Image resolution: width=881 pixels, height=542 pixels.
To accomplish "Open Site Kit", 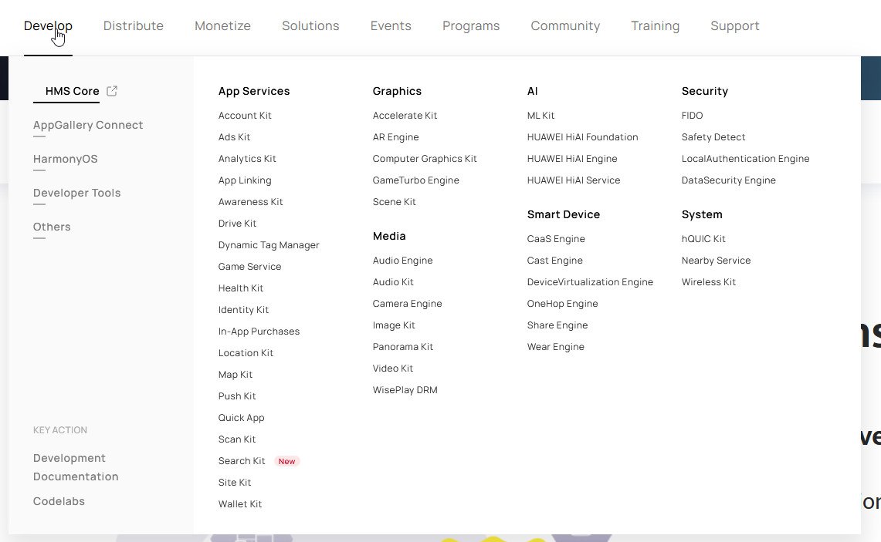I will [x=234, y=483].
